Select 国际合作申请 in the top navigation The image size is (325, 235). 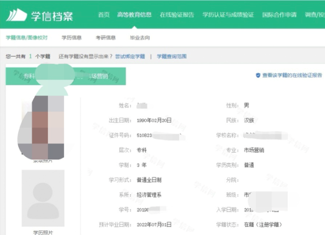[x=279, y=15]
